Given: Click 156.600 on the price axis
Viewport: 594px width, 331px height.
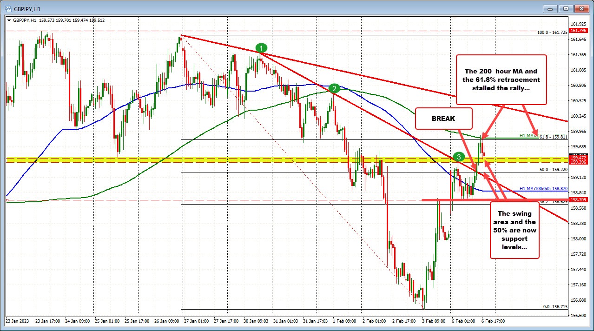Looking at the screenshot, I should (x=578, y=316).
